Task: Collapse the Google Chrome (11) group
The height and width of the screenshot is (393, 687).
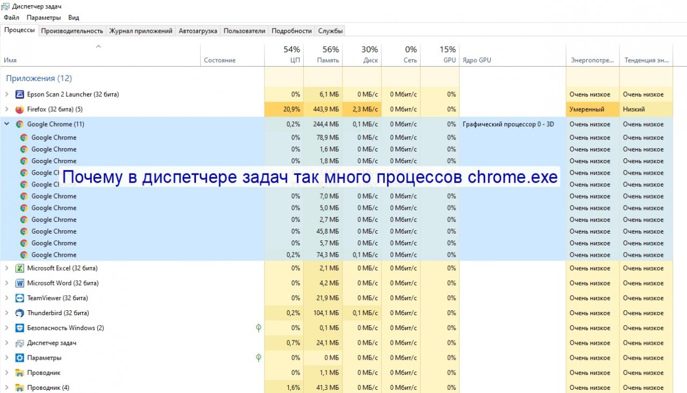Action: (x=6, y=125)
